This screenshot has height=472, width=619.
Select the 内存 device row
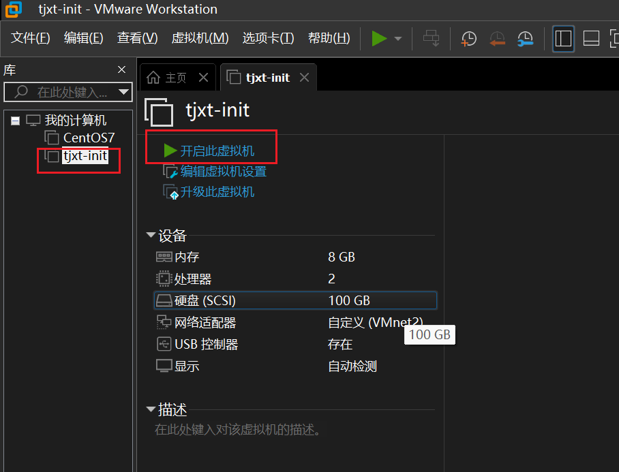click(295, 257)
